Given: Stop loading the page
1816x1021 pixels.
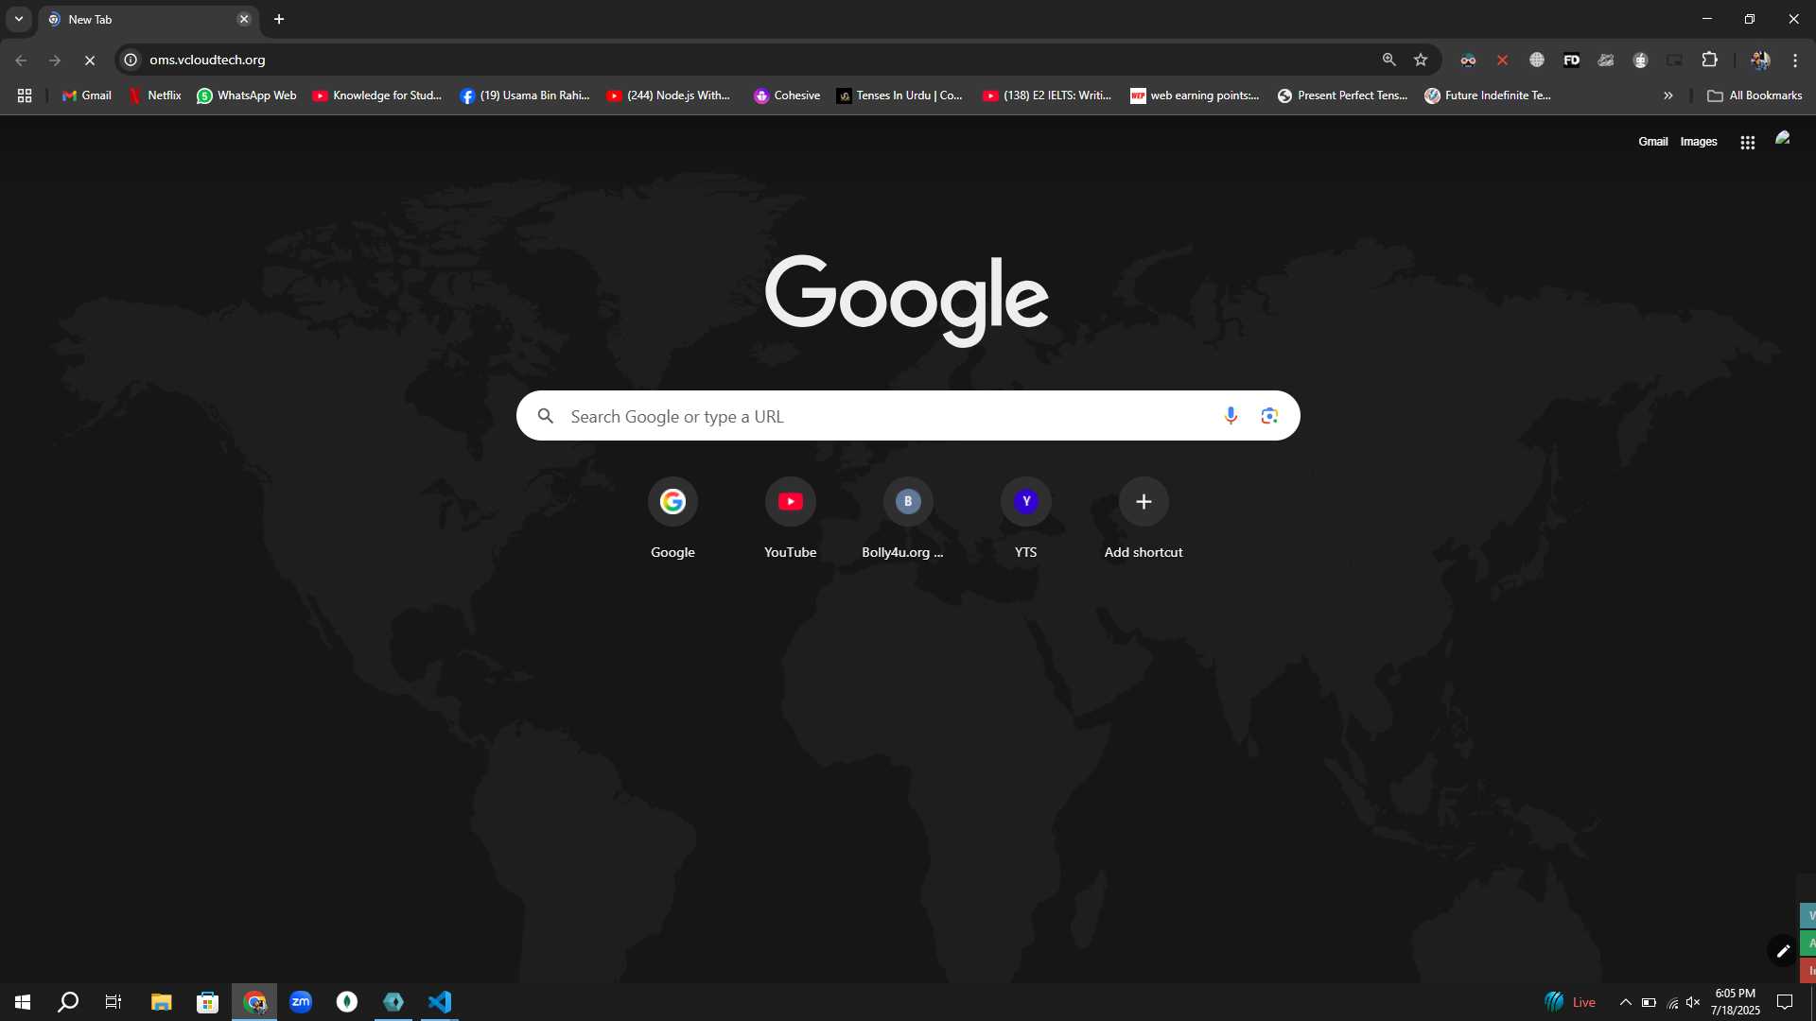Looking at the screenshot, I should tap(90, 60).
